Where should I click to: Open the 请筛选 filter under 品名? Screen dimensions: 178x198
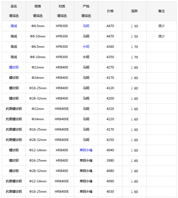(x=14, y=16)
